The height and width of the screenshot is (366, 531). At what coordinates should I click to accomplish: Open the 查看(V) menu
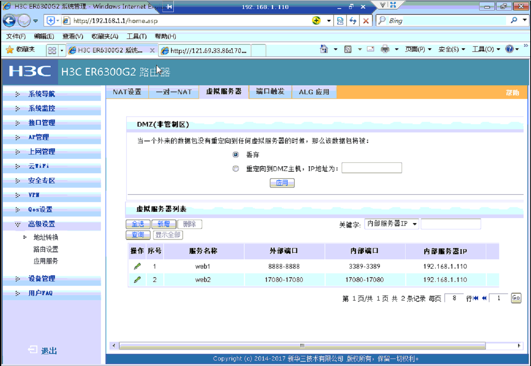(73, 36)
